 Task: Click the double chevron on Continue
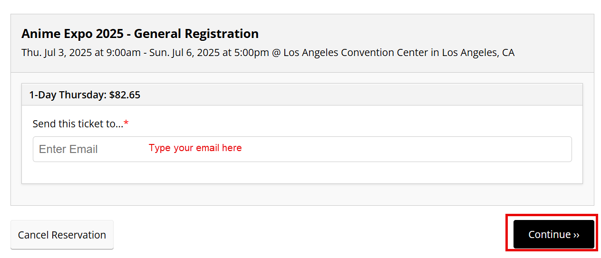(x=576, y=235)
